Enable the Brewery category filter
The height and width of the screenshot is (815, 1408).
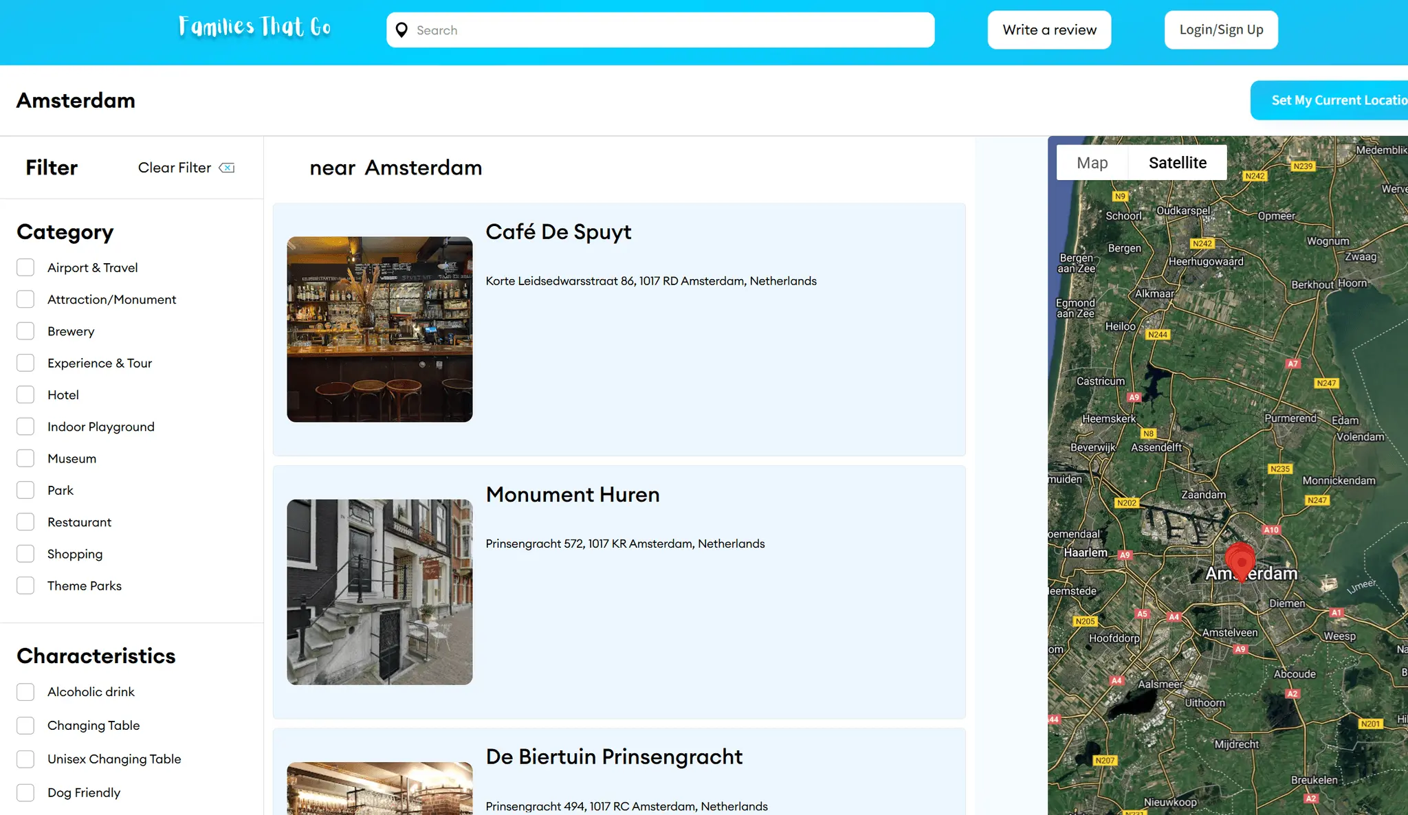[x=25, y=331]
